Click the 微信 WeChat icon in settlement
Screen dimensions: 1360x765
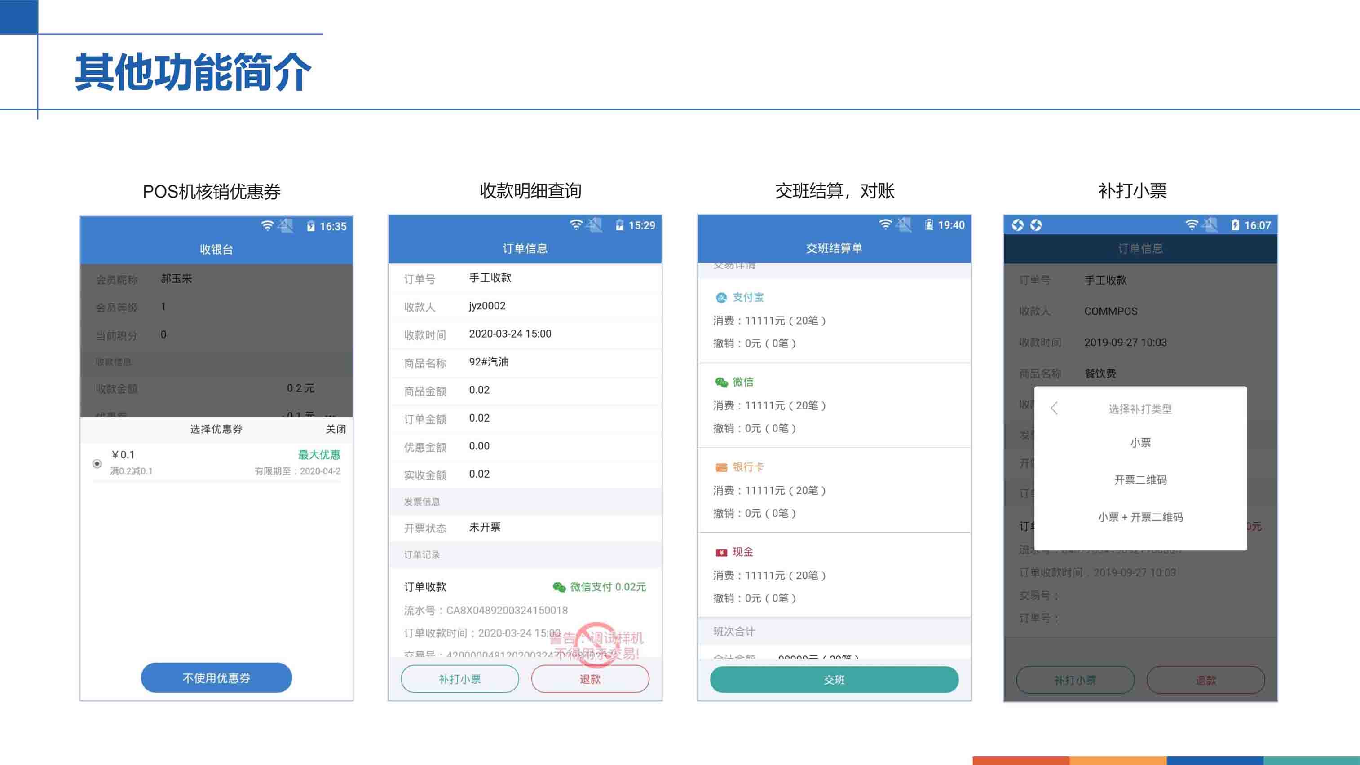tap(721, 382)
